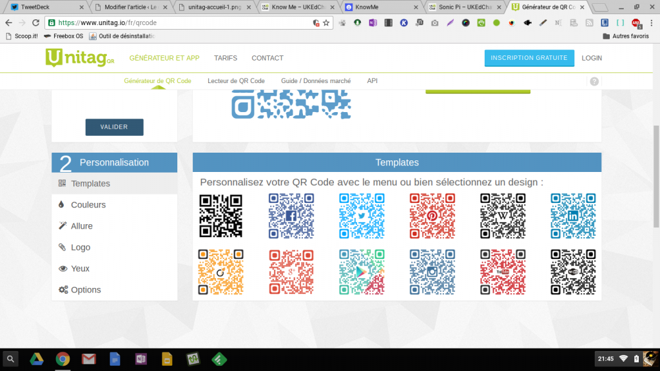Viewport: 660px width, 371px height.
Task: Select the Facebook QR code template
Action: (291, 216)
